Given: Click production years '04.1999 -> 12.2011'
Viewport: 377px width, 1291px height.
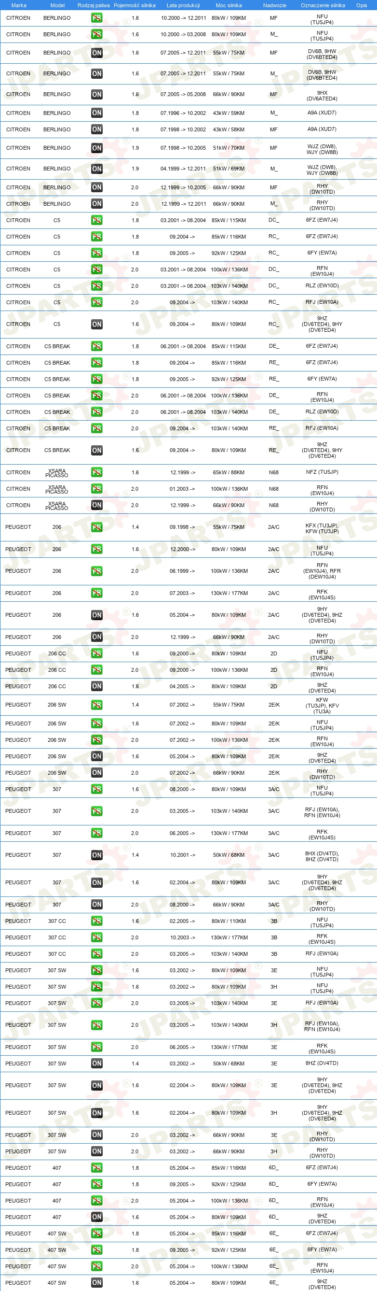Looking at the screenshot, I should (183, 169).
